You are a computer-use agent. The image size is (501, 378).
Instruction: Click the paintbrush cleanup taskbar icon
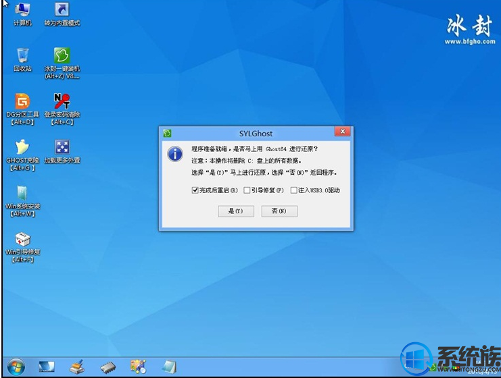coord(76,367)
